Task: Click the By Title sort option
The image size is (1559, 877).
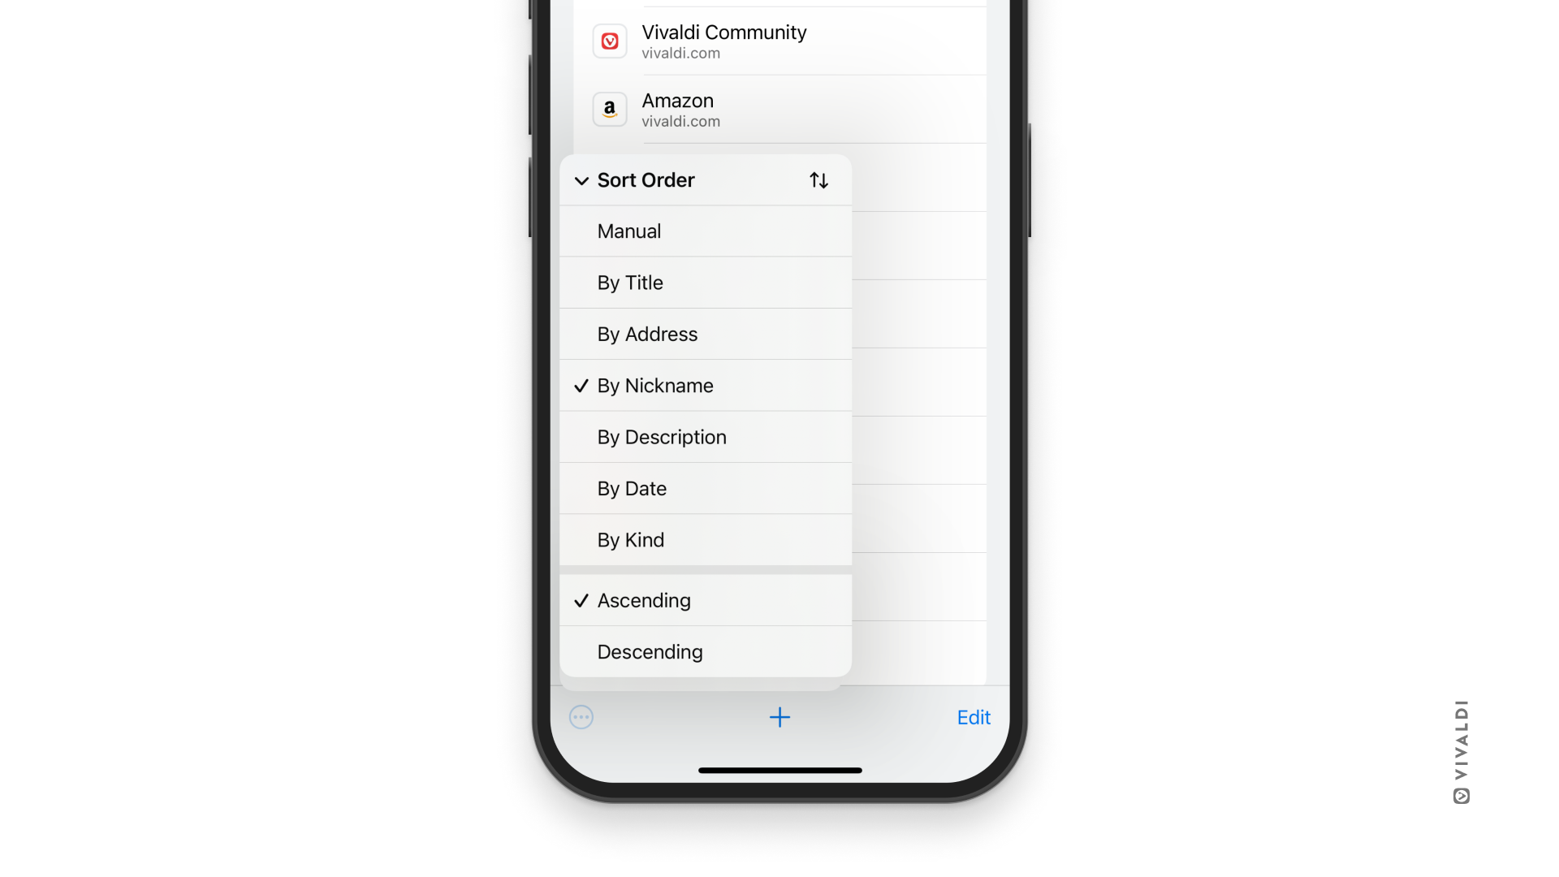Action: [x=706, y=283]
